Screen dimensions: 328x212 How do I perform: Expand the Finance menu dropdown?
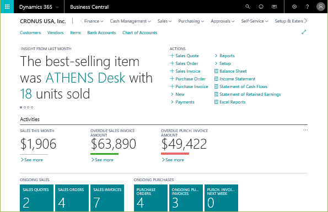[94, 21]
